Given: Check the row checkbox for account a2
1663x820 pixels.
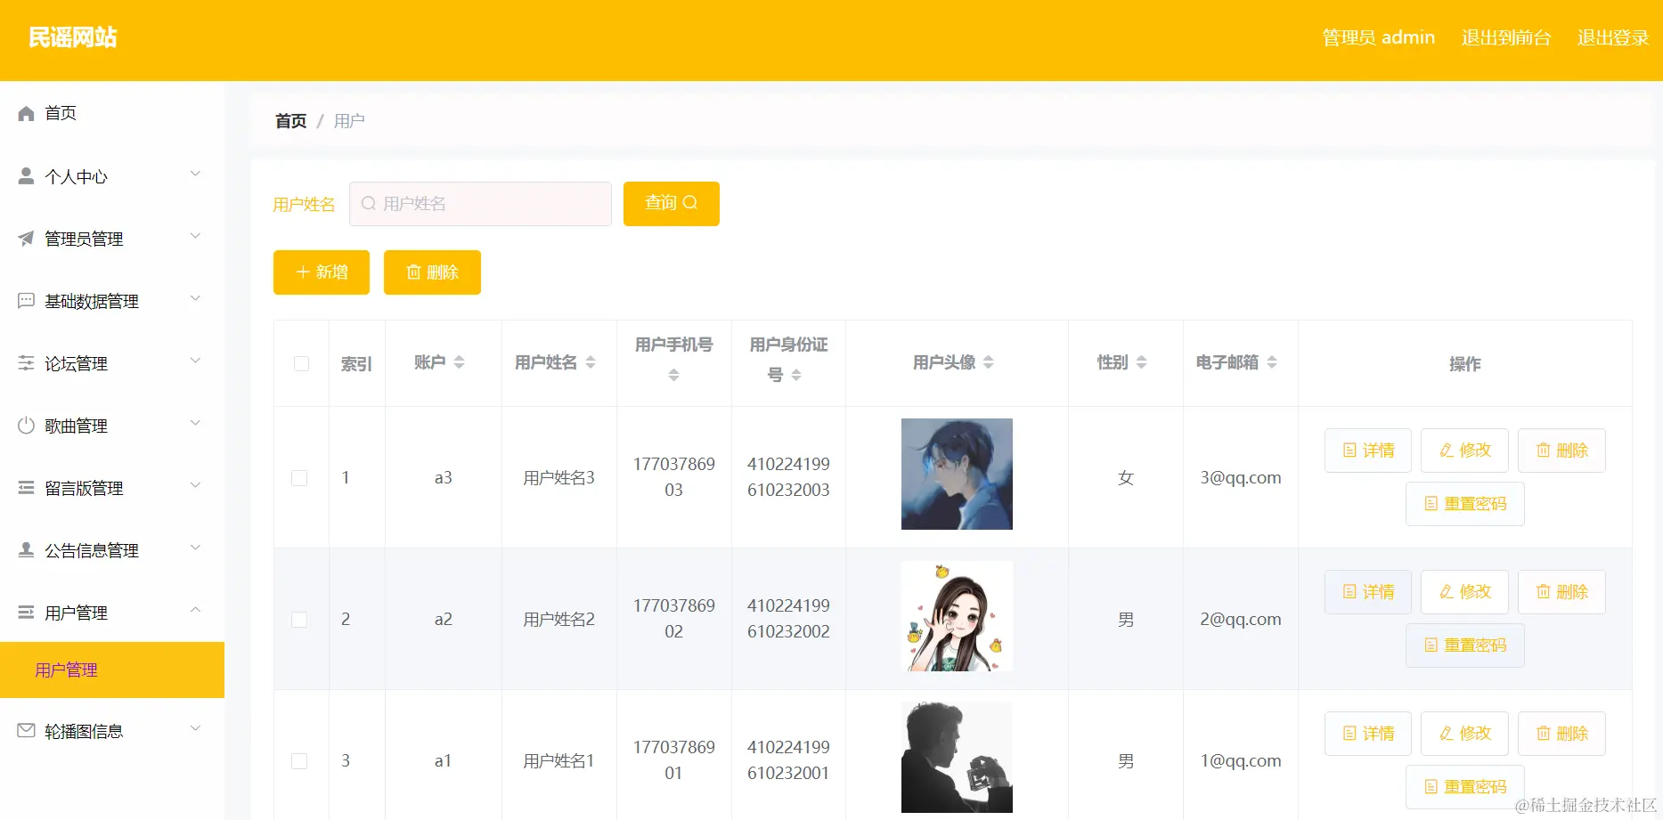Looking at the screenshot, I should pos(300,619).
